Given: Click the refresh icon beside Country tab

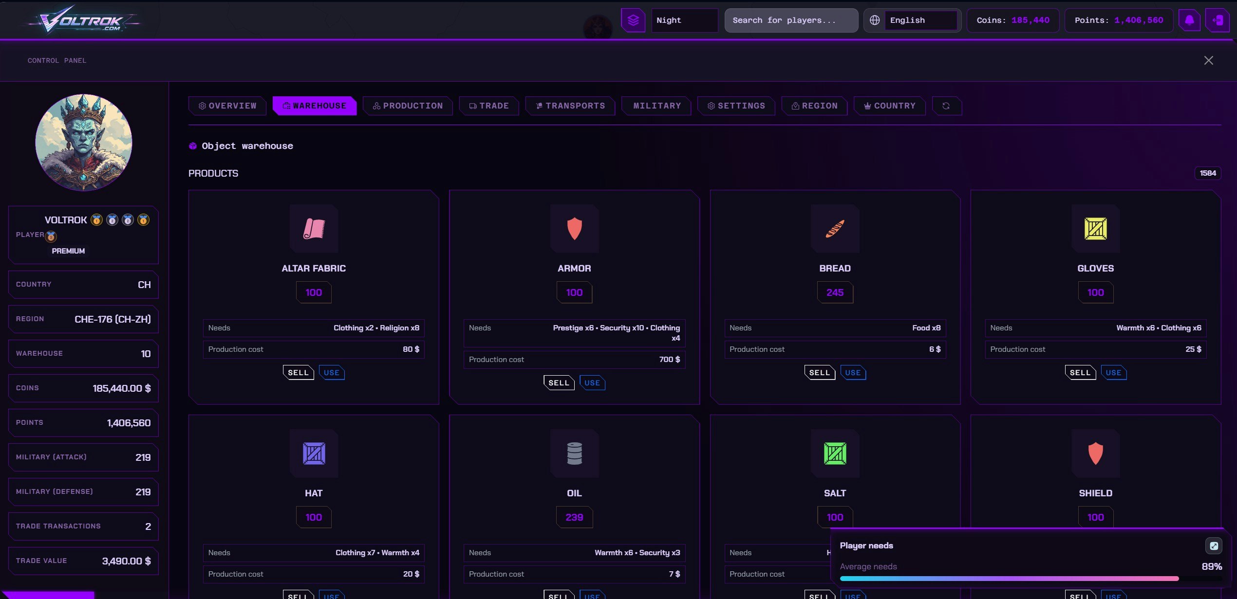Looking at the screenshot, I should coord(946,106).
